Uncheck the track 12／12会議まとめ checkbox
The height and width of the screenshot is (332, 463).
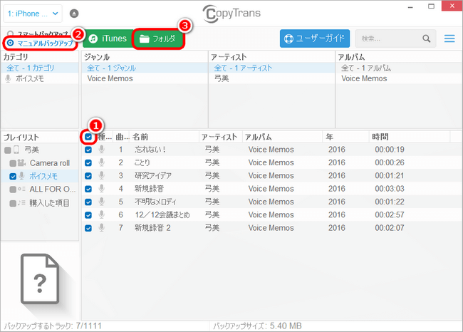tap(88, 215)
